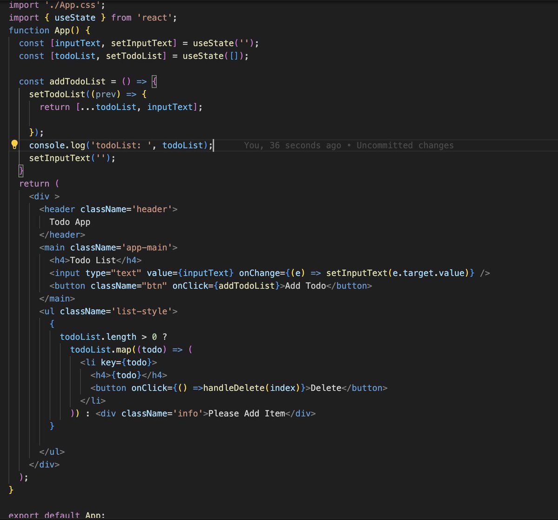Click 'setTodoList' in the useState destructuring line
The height and width of the screenshot is (520, 558).
click(134, 56)
